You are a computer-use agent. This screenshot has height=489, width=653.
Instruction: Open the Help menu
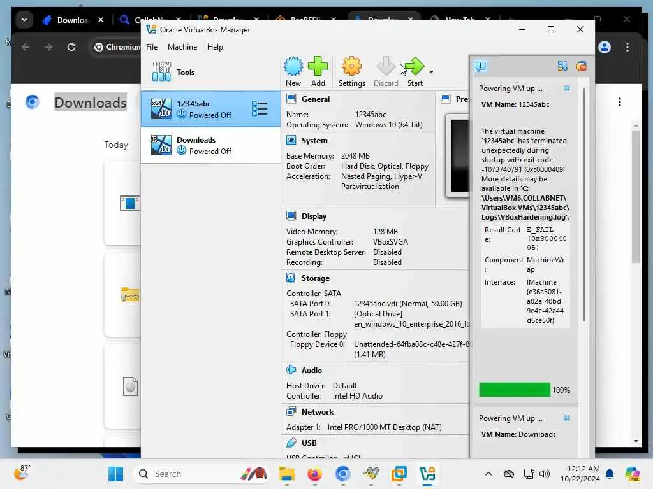[x=215, y=47]
